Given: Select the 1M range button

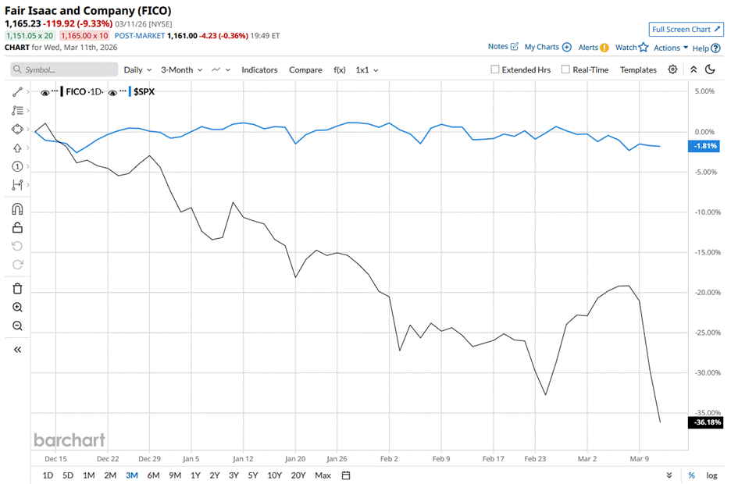Looking at the screenshot, I should 88,475.
